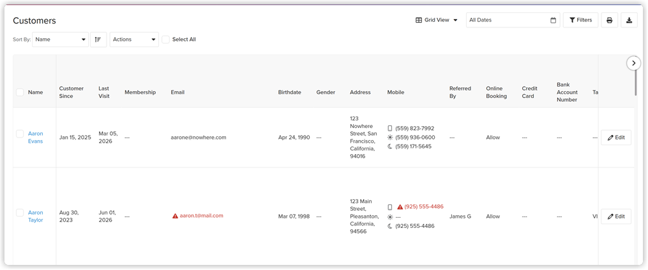Click the Nowhere Street San Francisco address
This screenshot has width=648, height=270.
[x=363, y=138]
